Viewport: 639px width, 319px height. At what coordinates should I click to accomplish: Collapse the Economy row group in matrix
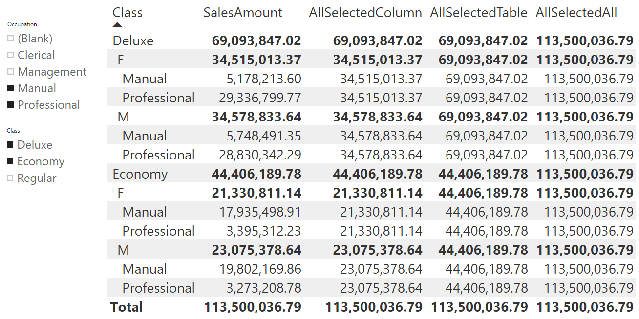140,174
